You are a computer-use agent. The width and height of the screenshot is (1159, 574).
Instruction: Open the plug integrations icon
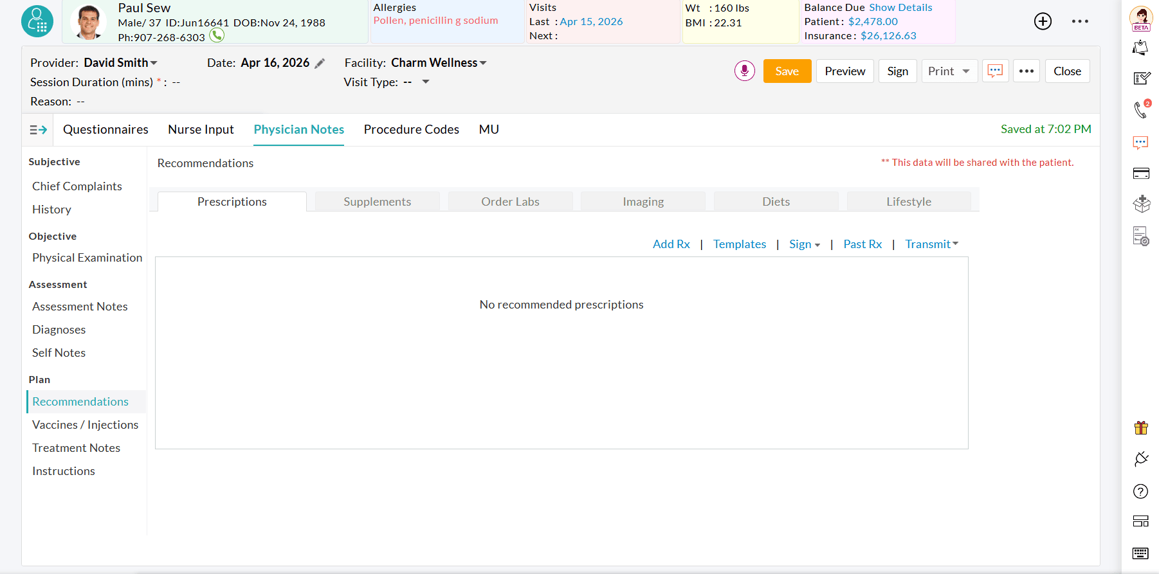[x=1141, y=459]
